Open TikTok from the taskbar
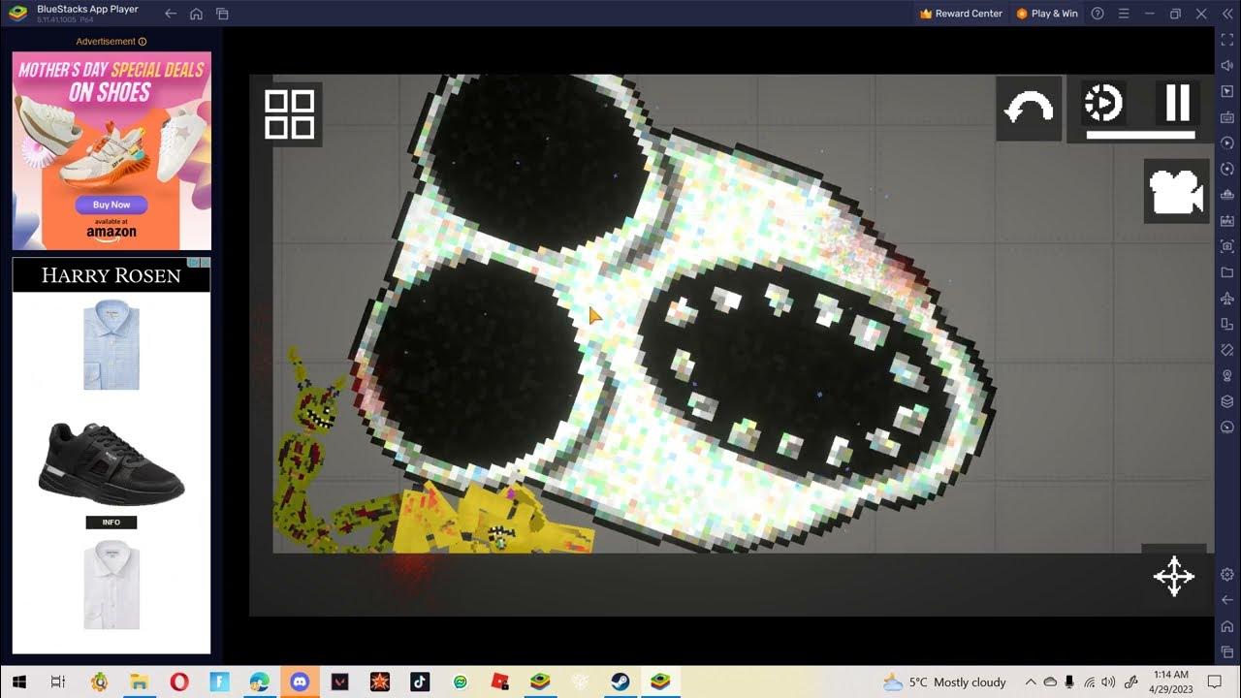The width and height of the screenshot is (1241, 698). point(419,682)
